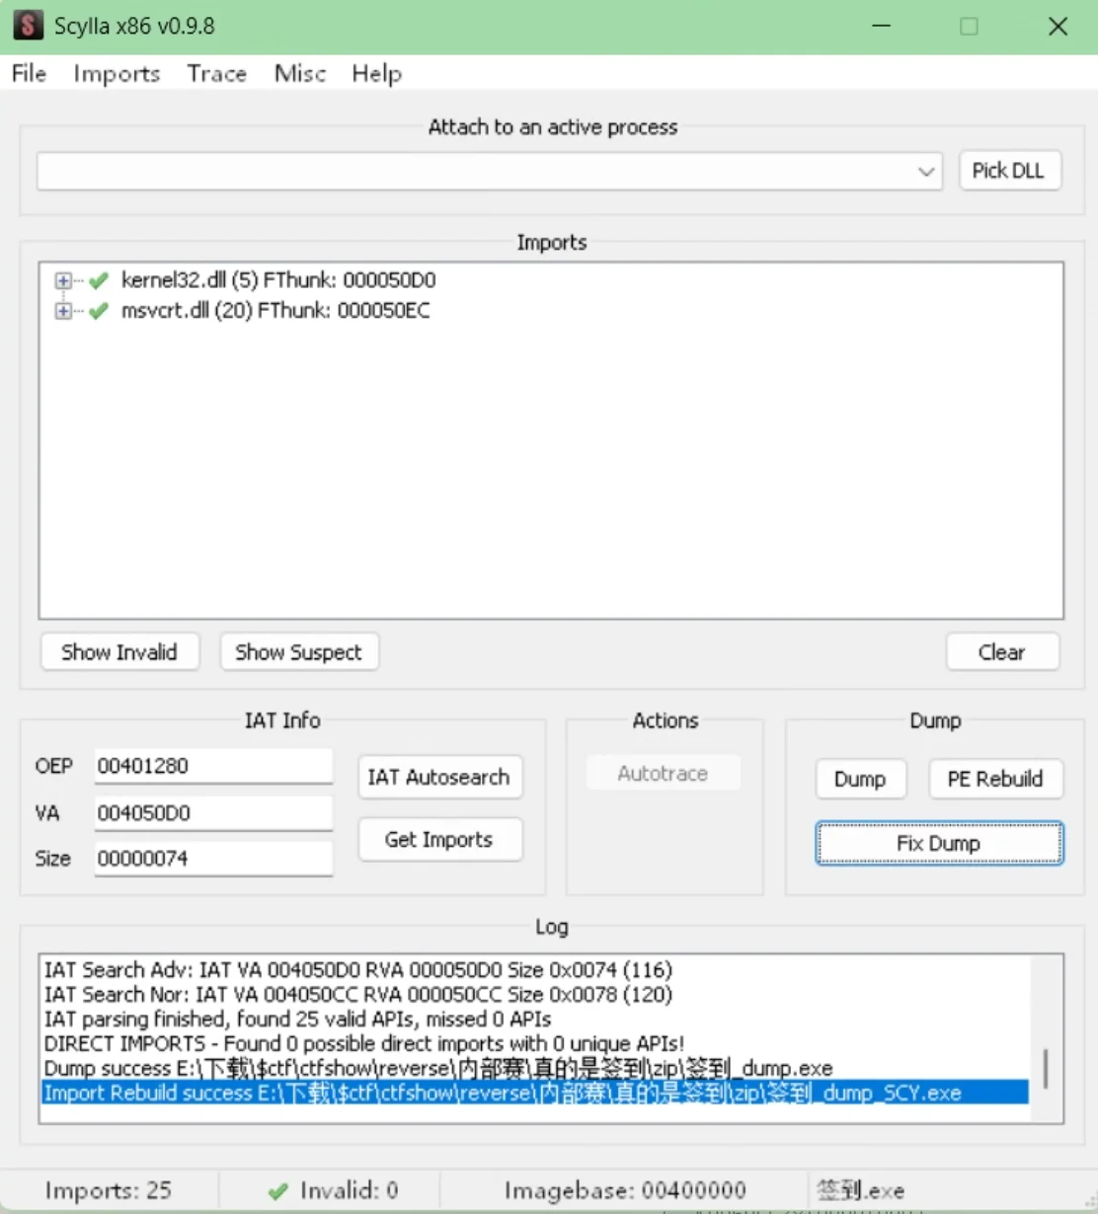1098x1214 pixels.
Task: Click the Scylla app icon in title bar
Action: [x=28, y=26]
